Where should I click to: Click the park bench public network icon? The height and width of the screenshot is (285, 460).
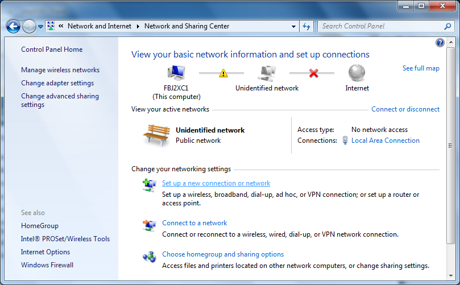[x=156, y=135]
